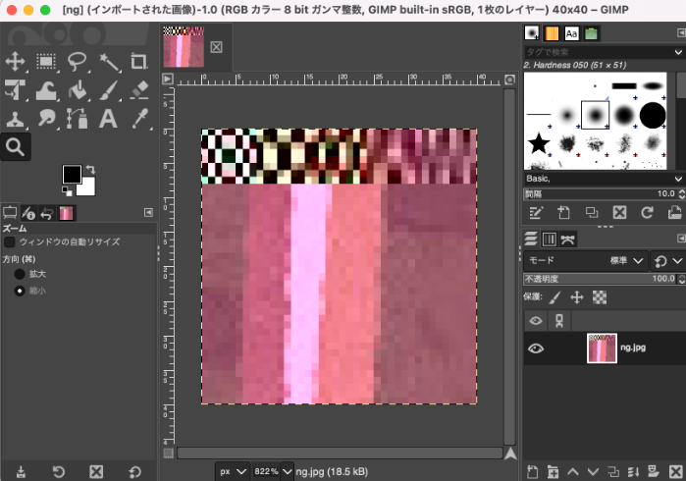The height and width of the screenshot is (481, 686).
Task: Select the ng.jpg layer thumbnail
Action: coord(602,348)
